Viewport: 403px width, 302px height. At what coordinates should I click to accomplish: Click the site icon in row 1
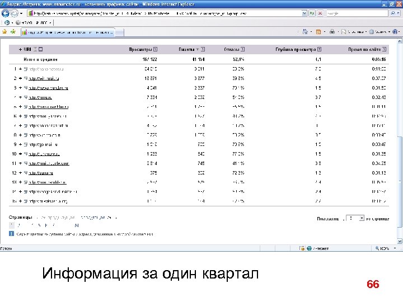coord(26,69)
